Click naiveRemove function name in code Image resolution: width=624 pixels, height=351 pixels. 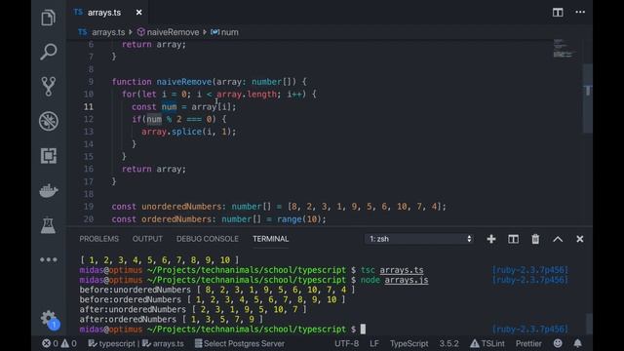point(184,82)
